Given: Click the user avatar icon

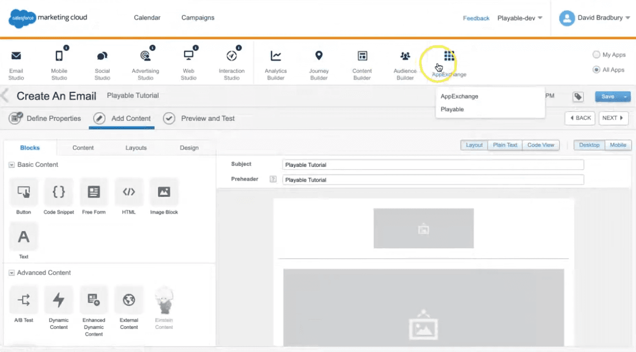Looking at the screenshot, I should [x=567, y=18].
